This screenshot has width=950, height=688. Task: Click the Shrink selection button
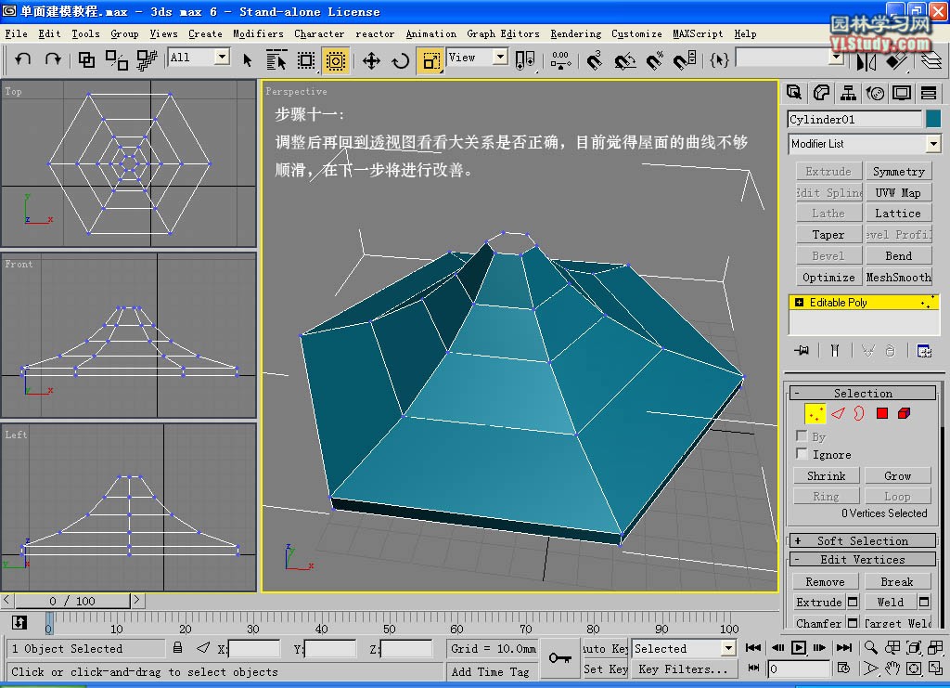pyautogui.click(x=826, y=475)
